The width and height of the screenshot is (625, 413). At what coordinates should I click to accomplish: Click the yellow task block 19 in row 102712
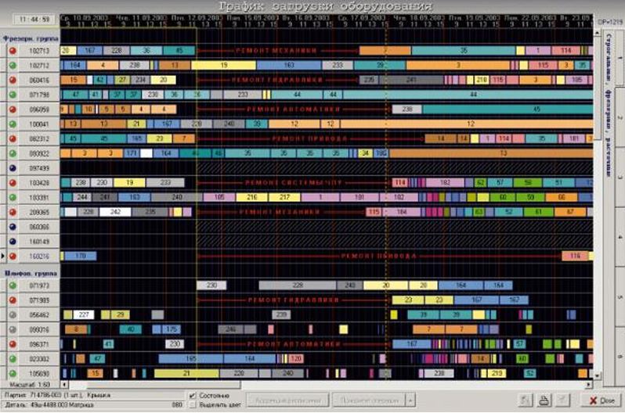click(x=224, y=65)
